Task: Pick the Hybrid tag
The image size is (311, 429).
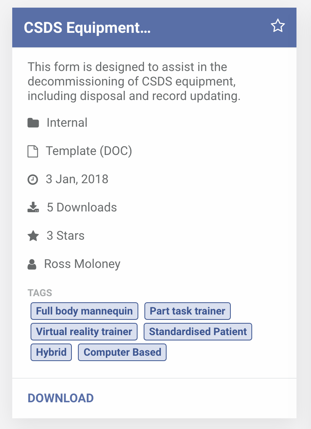Action: tap(51, 352)
